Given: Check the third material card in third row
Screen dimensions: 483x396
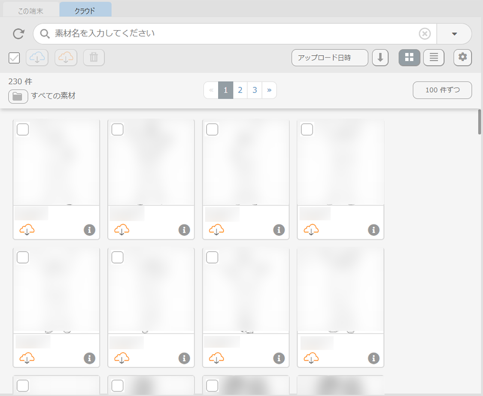Looking at the screenshot, I should [x=212, y=386].
